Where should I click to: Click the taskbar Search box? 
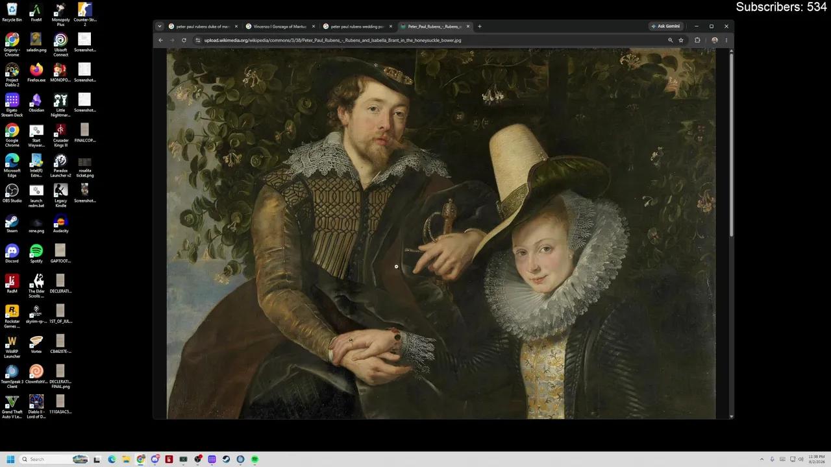(x=55, y=459)
